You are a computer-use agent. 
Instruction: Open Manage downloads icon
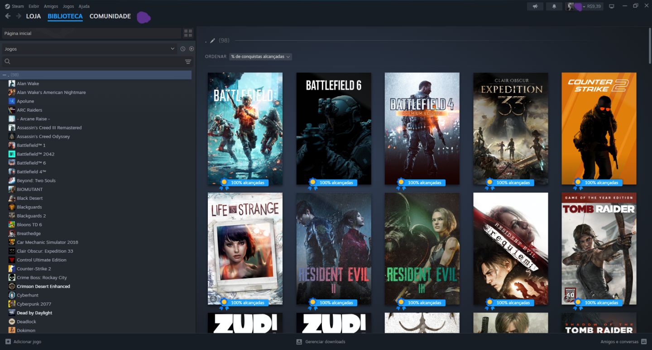(299, 341)
